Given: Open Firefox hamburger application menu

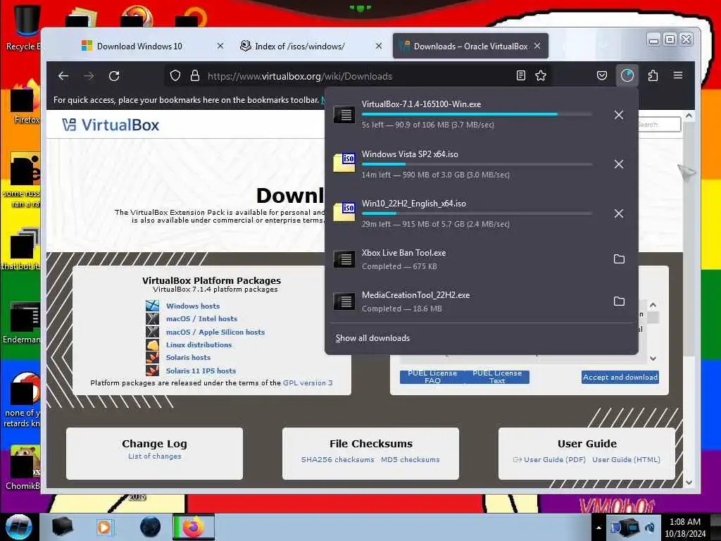Looking at the screenshot, I should tap(678, 75).
